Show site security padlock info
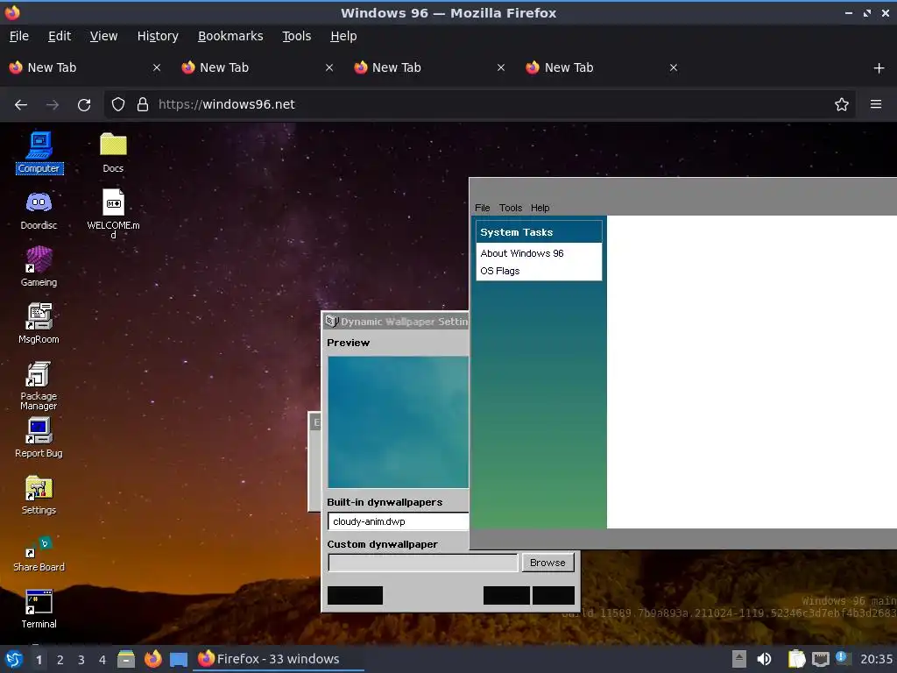Image resolution: width=897 pixels, height=673 pixels. point(143,104)
